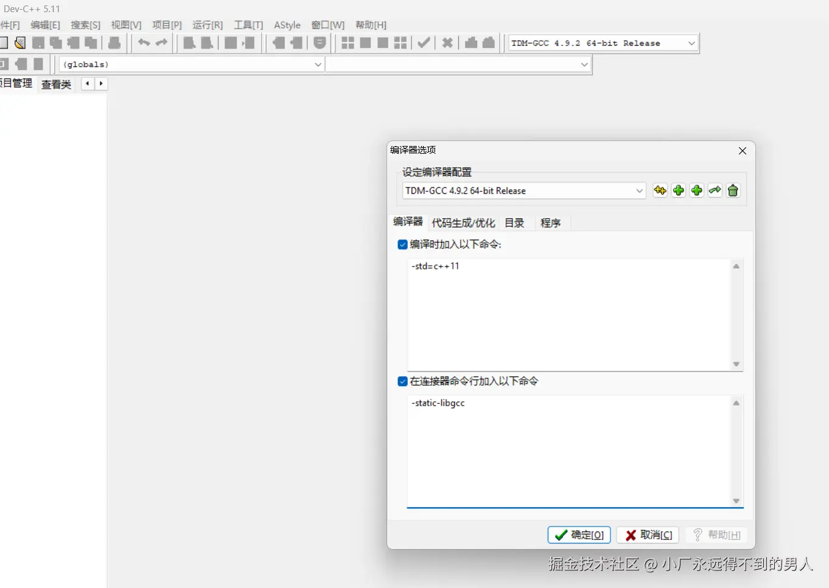Click the Replace icon next to the Find icon
The width and height of the screenshot is (829, 588).
207,43
